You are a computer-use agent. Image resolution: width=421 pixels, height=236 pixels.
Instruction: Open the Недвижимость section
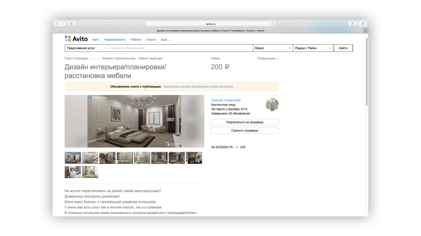115,39
